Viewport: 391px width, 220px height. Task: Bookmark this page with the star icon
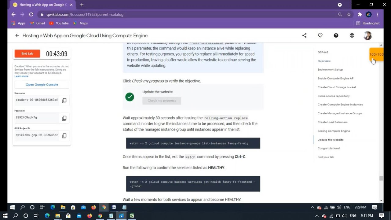349,14
